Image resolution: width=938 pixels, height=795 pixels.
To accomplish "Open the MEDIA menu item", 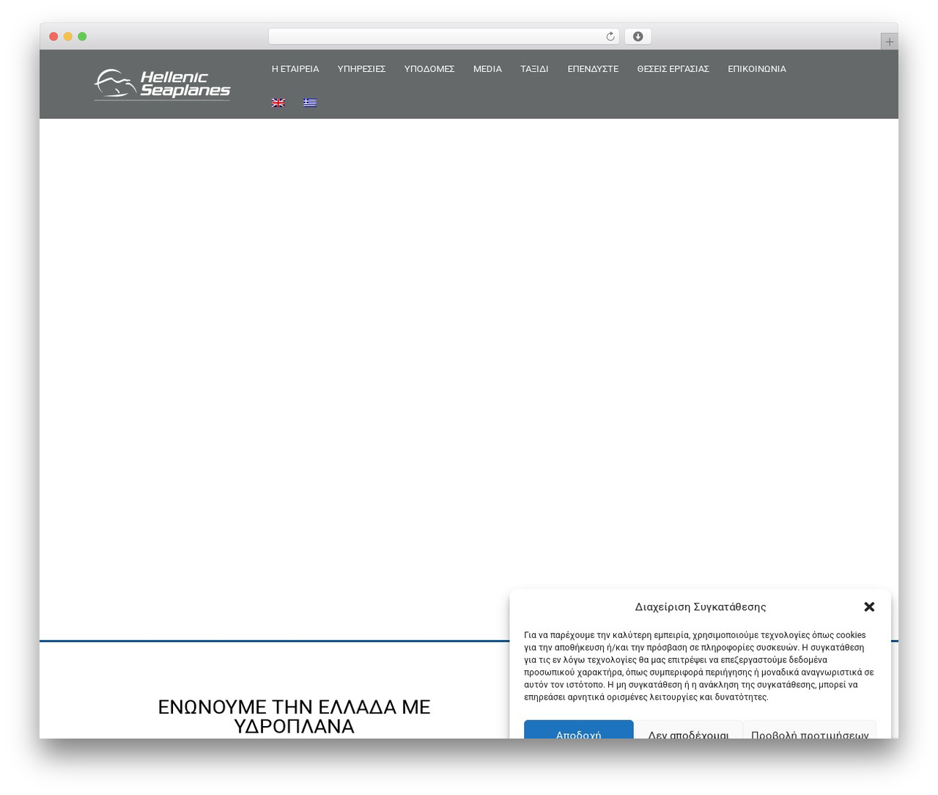I will pyautogui.click(x=487, y=69).
